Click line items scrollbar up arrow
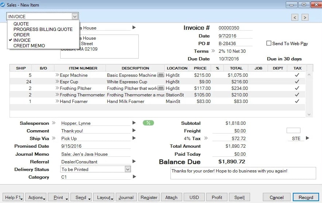The width and height of the screenshot is (322, 203). click(309, 75)
